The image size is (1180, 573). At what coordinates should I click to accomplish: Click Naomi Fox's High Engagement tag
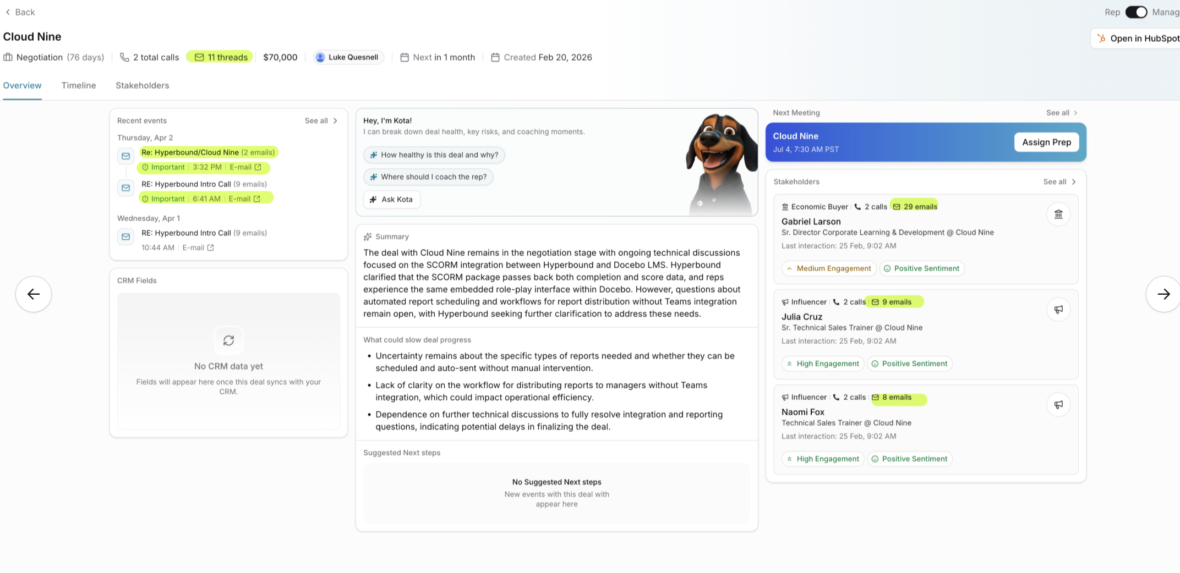[x=823, y=459]
